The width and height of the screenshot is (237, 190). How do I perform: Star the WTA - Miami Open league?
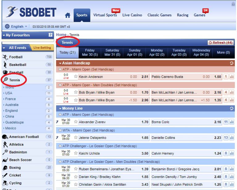click(x=60, y=130)
